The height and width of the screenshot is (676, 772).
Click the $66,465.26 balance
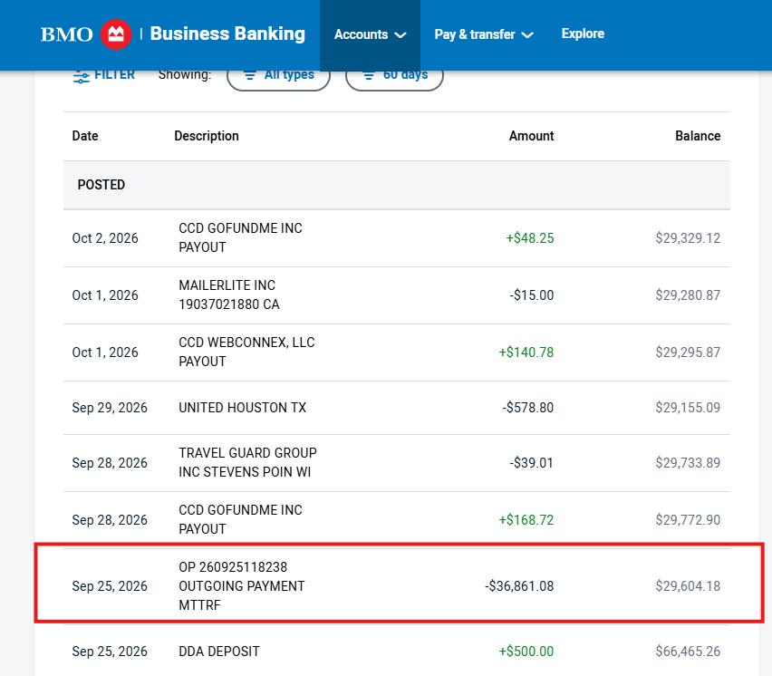[x=688, y=651]
